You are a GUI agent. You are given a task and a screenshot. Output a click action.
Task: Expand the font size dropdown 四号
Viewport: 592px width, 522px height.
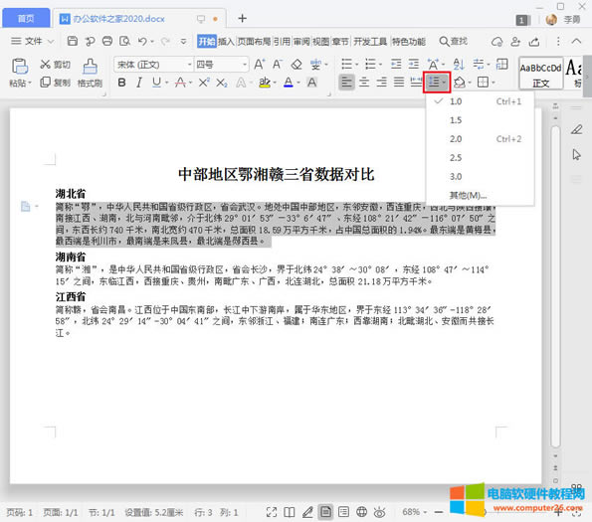(x=221, y=65)
